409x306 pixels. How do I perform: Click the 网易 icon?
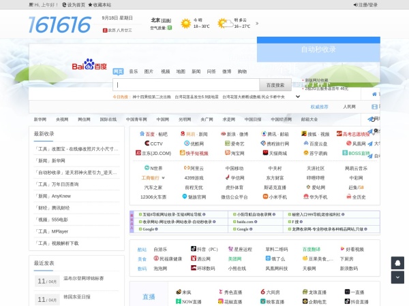[x=183, y=134]
